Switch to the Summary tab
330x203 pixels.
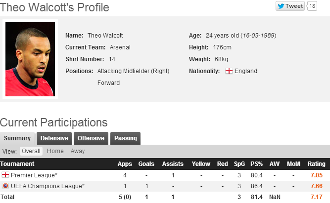point(17,138)
